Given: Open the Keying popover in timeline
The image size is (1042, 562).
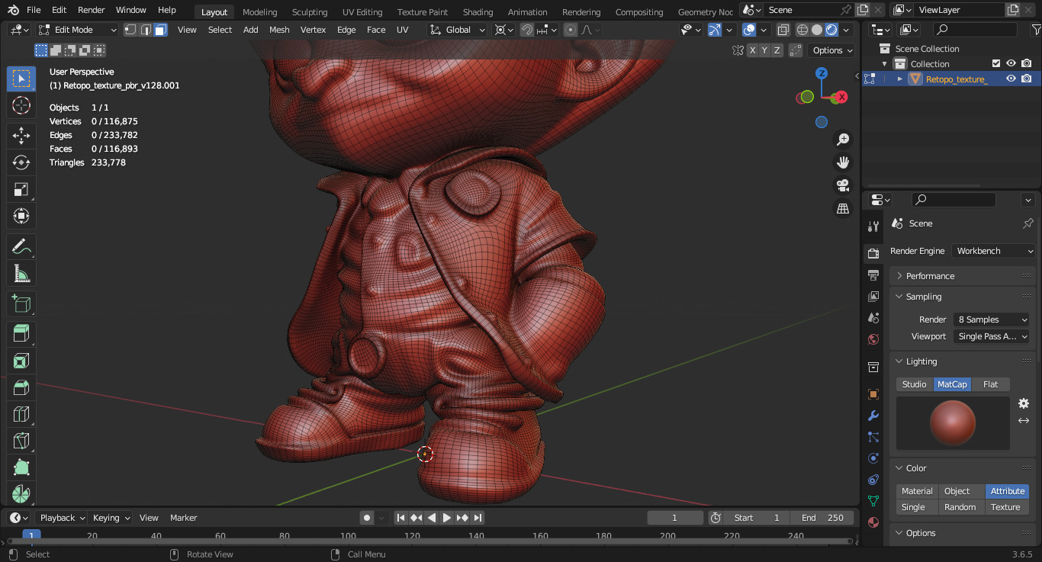Looking at the screenshot, I should point(111,518).
